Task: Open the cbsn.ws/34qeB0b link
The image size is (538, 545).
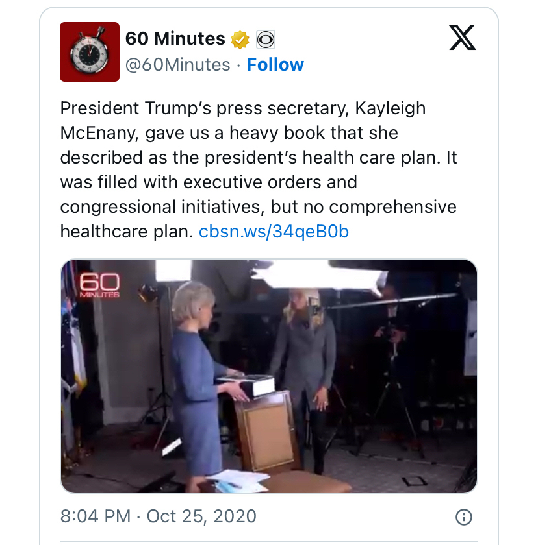Action: (274, 232)
